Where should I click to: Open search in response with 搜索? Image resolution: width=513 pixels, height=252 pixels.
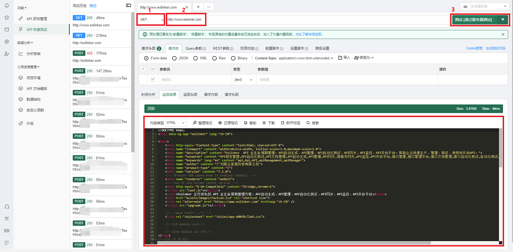click(x=308, y=123)
